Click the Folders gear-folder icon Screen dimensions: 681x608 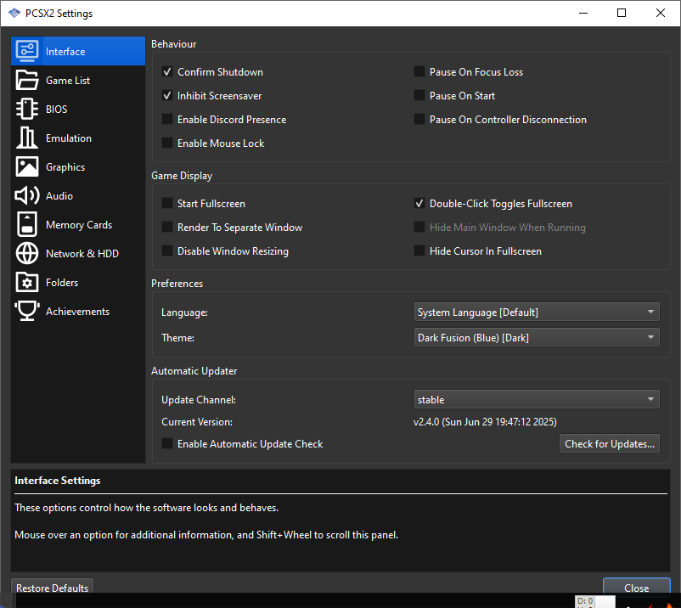click(x=27, y=283)
